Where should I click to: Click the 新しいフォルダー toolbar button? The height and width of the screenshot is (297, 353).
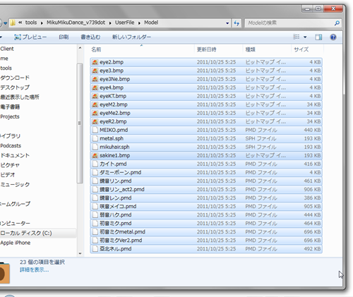point(131,37)
